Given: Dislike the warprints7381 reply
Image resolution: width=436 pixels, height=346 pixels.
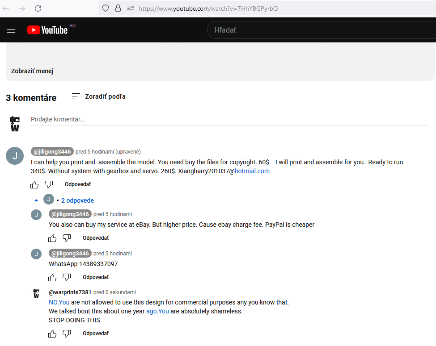Looking at the screenshot, I should [x=67, y=333].
